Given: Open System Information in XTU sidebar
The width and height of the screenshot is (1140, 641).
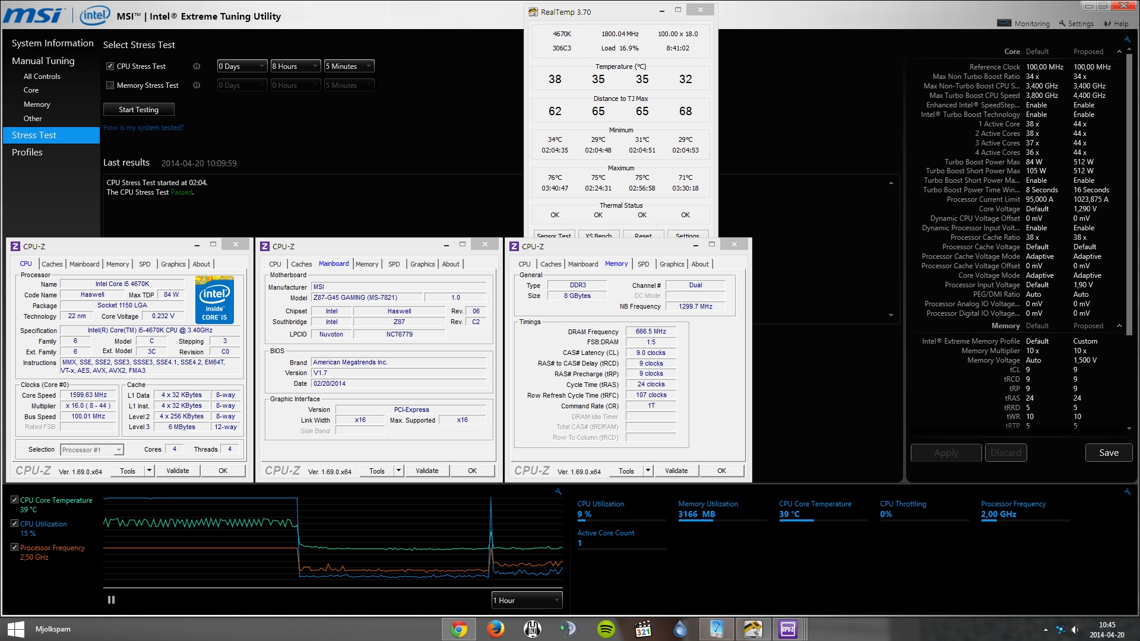Looking at the screenshot, I should (52, 43).
